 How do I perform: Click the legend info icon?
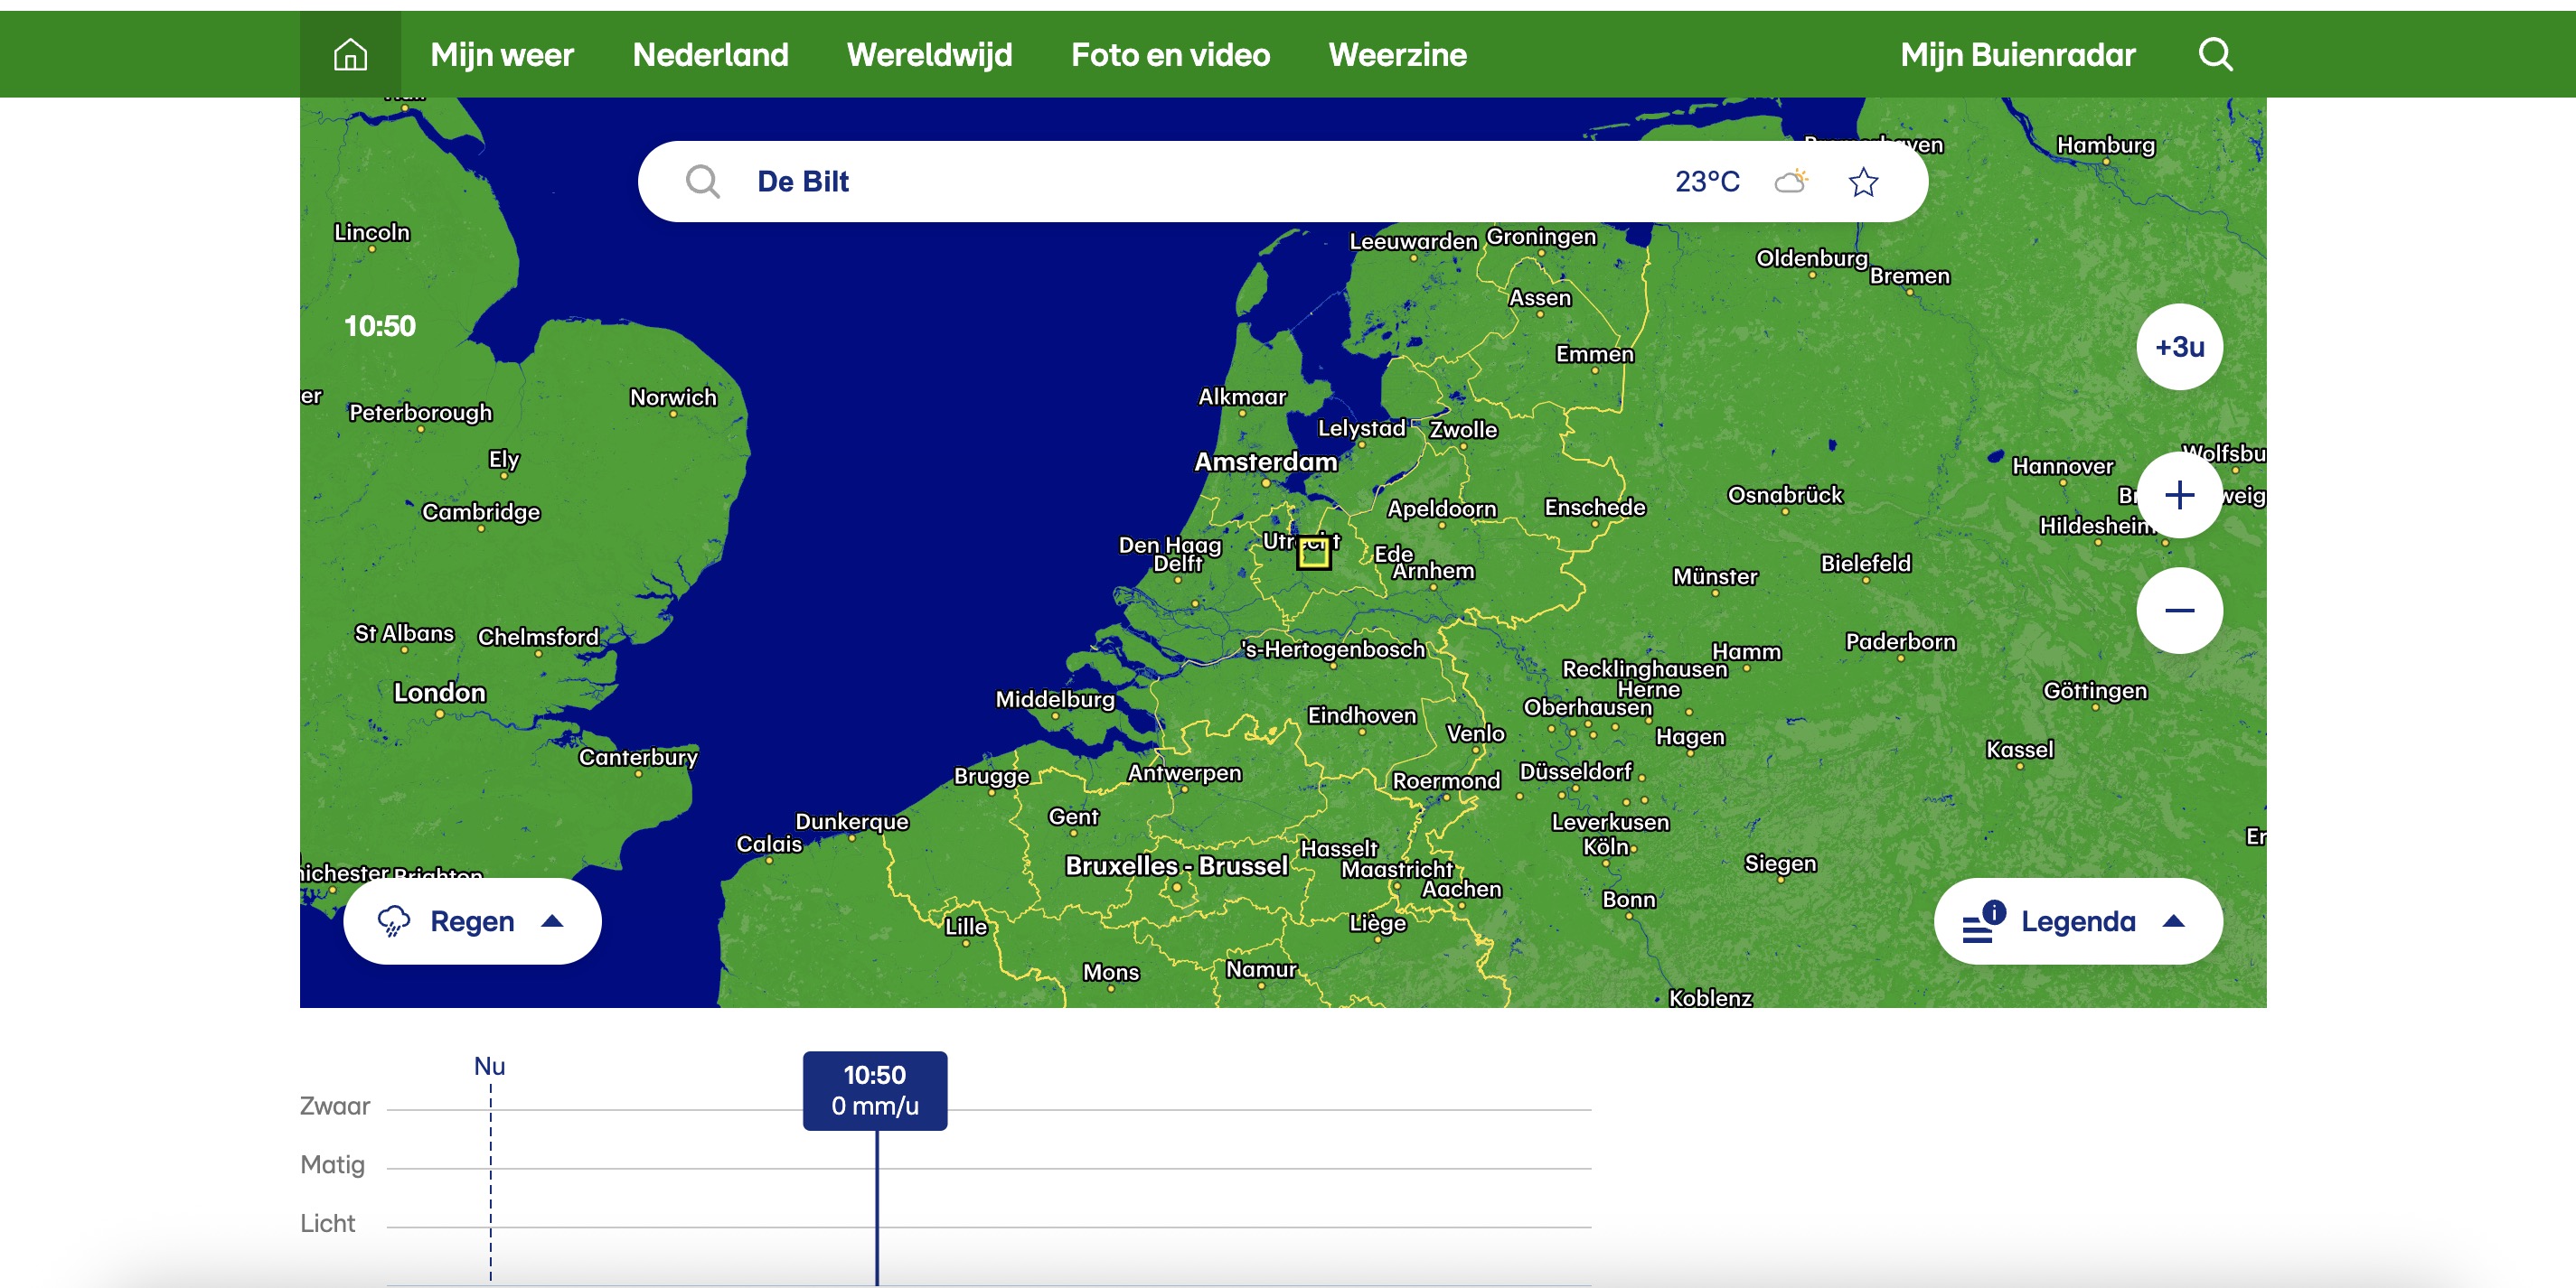[1983, 921]
